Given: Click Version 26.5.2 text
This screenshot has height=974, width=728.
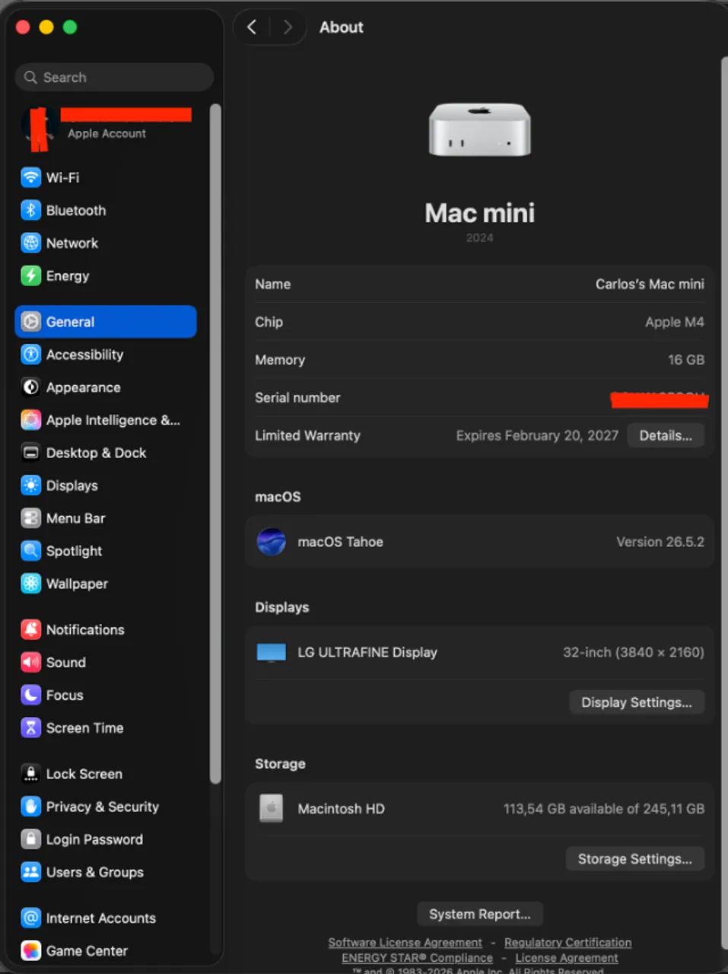Looking at the screenshot, I should tap(660, 542).
